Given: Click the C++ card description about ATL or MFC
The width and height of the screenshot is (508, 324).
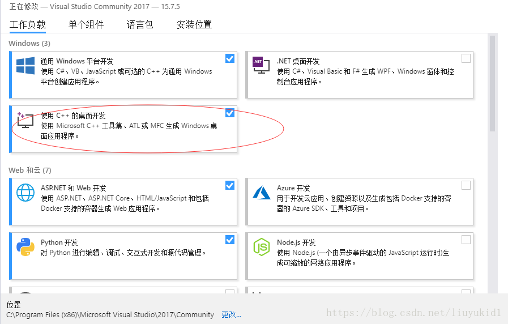Looking at the screenshot, I should [x=129, y=131].
